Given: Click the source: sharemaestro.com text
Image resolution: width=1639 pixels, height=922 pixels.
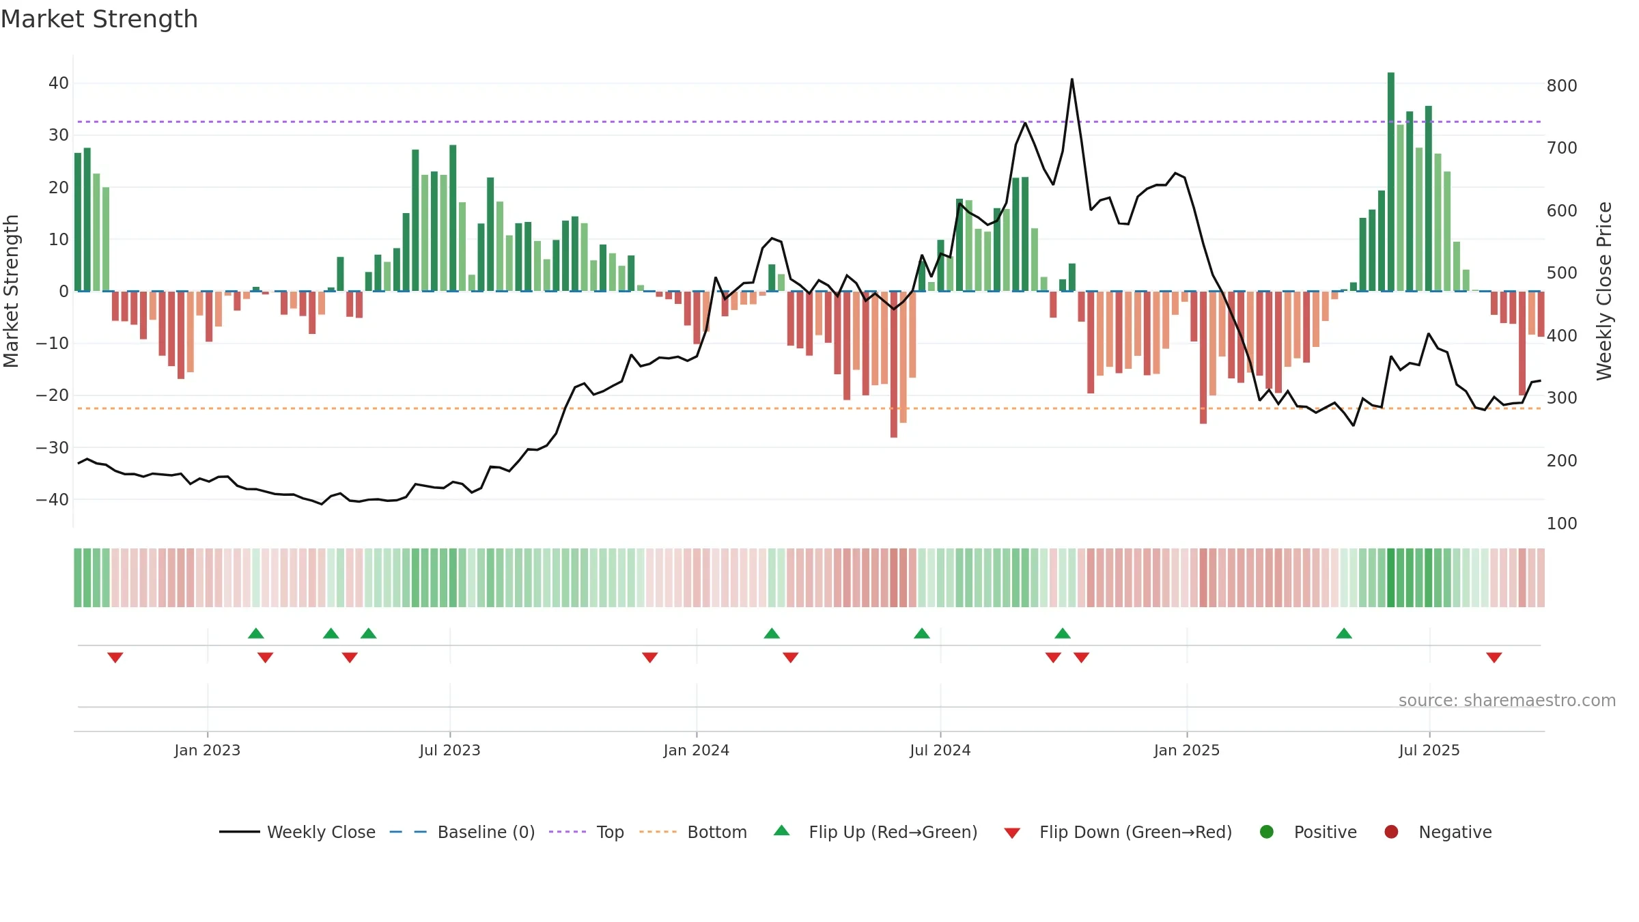Looking at the screenshot, I should pos(1507,700).
